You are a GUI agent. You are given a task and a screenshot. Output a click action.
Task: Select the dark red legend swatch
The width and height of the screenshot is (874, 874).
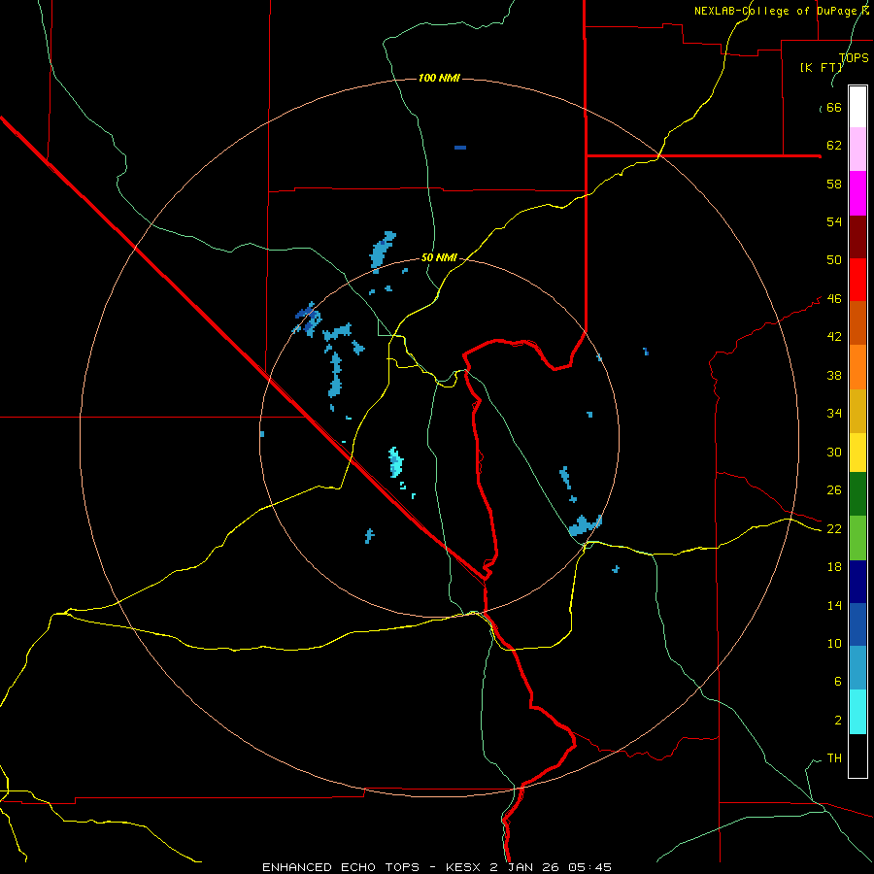(857, 237)
